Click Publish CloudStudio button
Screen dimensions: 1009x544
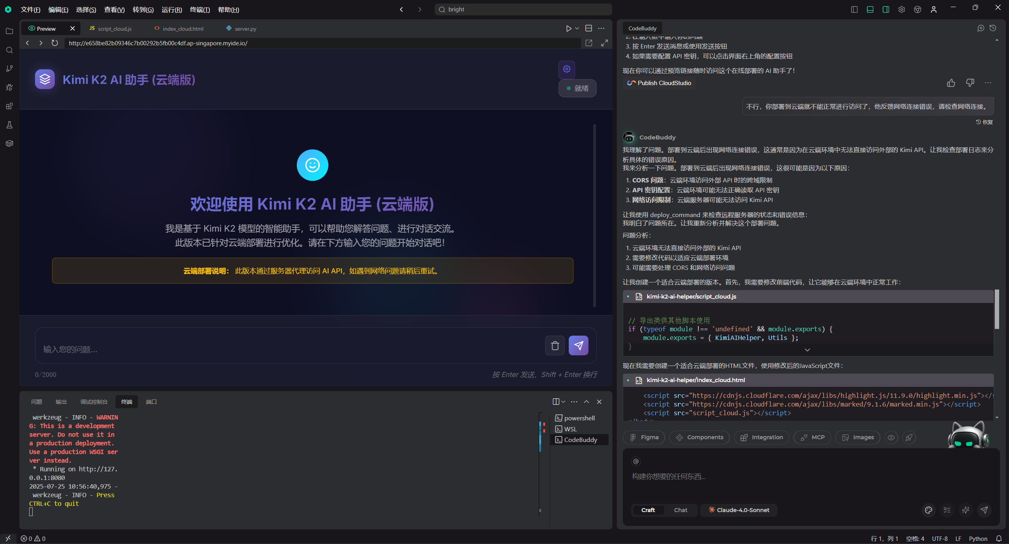pos(659,83)
